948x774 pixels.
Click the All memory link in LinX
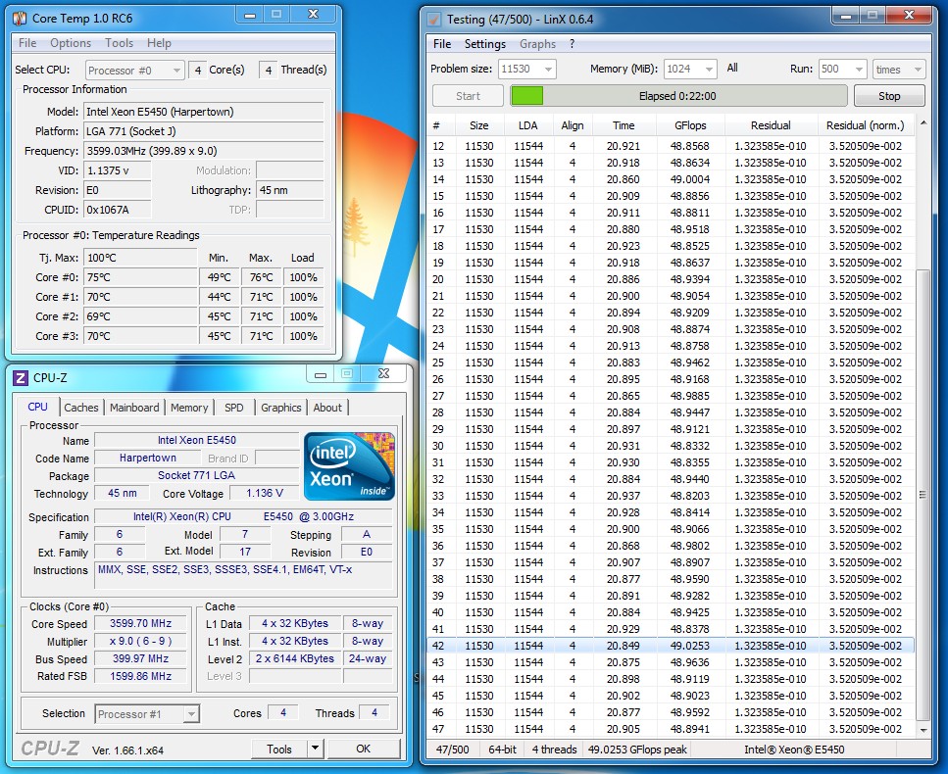[x=732, y=69]
